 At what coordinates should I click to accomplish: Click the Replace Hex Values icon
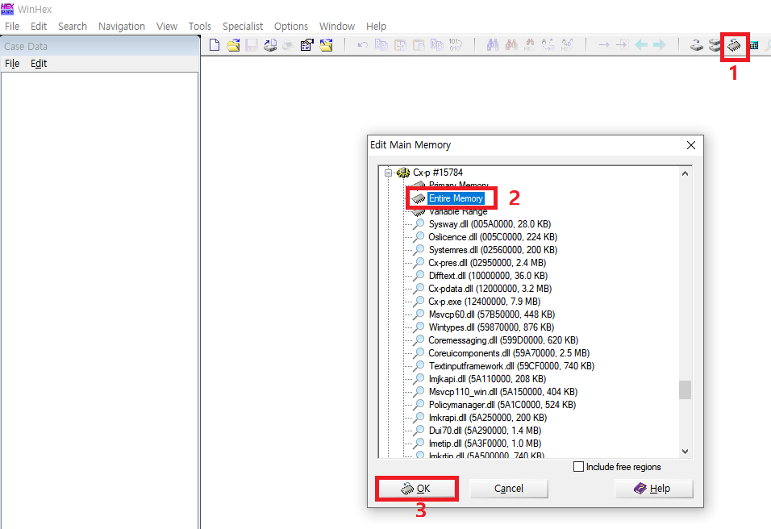point(567,45)
